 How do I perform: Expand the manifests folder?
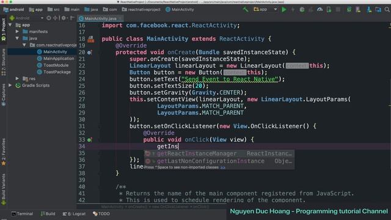(17, 31)
